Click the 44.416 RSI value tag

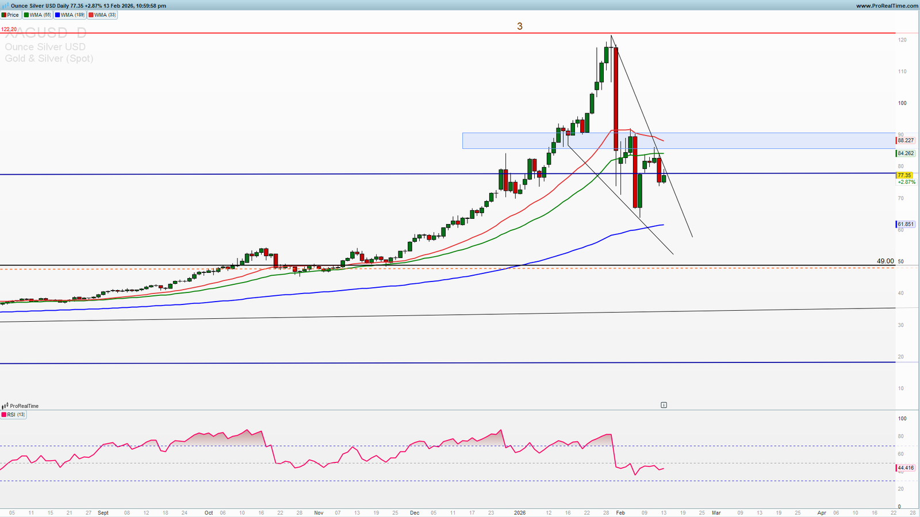click(905, 468)
